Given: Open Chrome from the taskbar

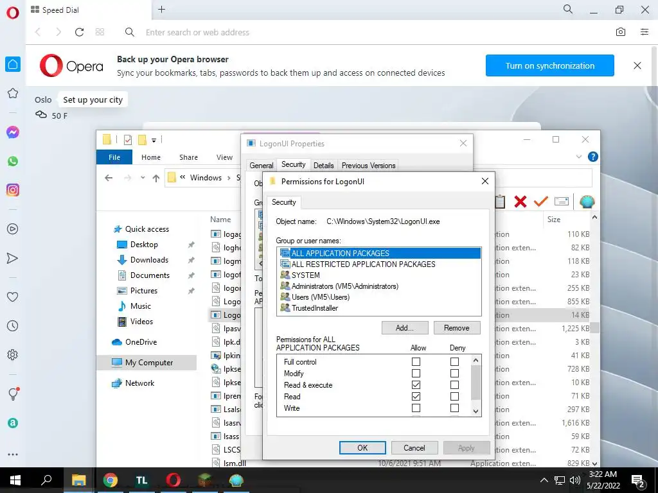Looking at the screenshot, I should coord(111,480).
